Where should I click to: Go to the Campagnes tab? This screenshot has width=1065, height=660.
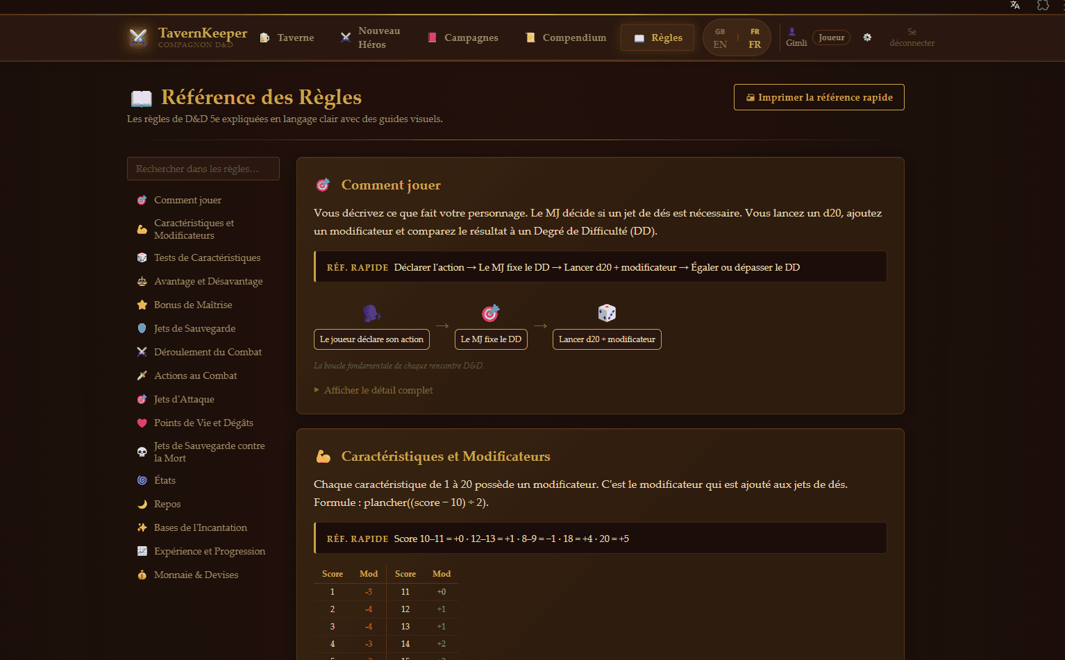[463, 37]
